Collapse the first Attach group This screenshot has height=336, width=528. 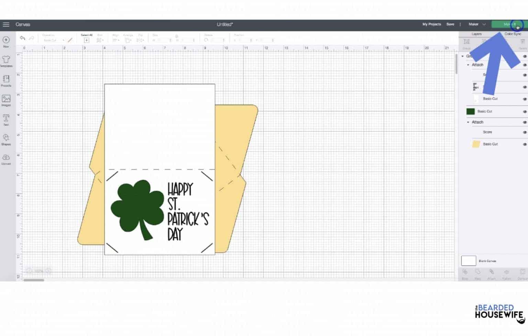click(x=468, y=65)
